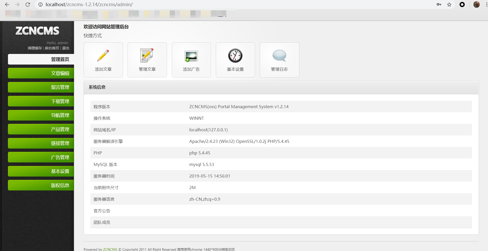The image size is (488, 251).
Task: Click the pencil icon for 添加文章
Action: 103,56
